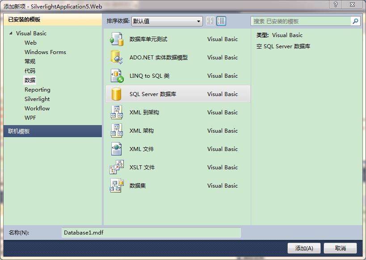Open the 联机模板 section
The height and width of the screenshot is (260, 366).
click(53, 131)
